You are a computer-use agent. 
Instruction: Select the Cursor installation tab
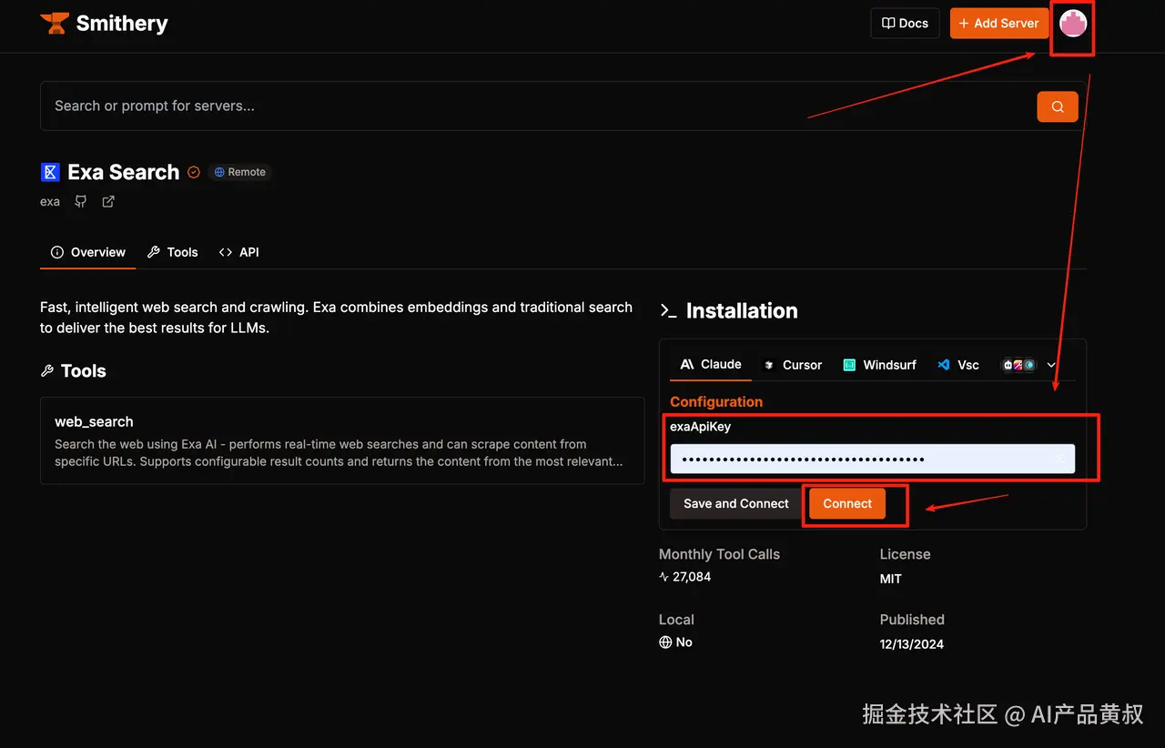(792, 365)
